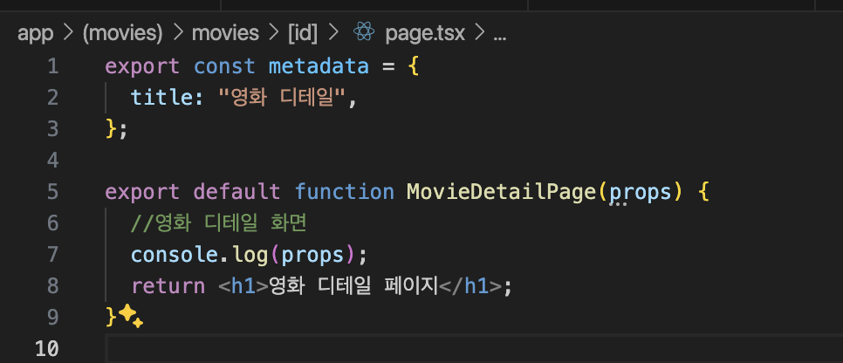
Task: Click the closing '};' on line 3
Action: point(117,130)
